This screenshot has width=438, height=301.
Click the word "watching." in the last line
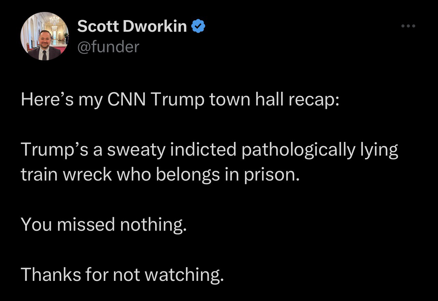[x=185, y=275]
